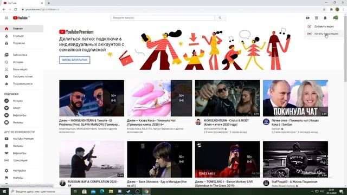Open the account avatar menu
The height and width of the screenshot is (195, 347).
click(x=336, y=18)
